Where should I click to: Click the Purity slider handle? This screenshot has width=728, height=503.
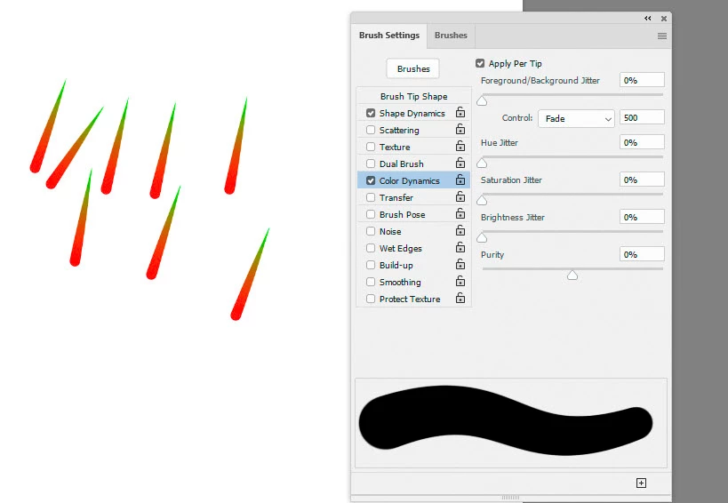572,275
